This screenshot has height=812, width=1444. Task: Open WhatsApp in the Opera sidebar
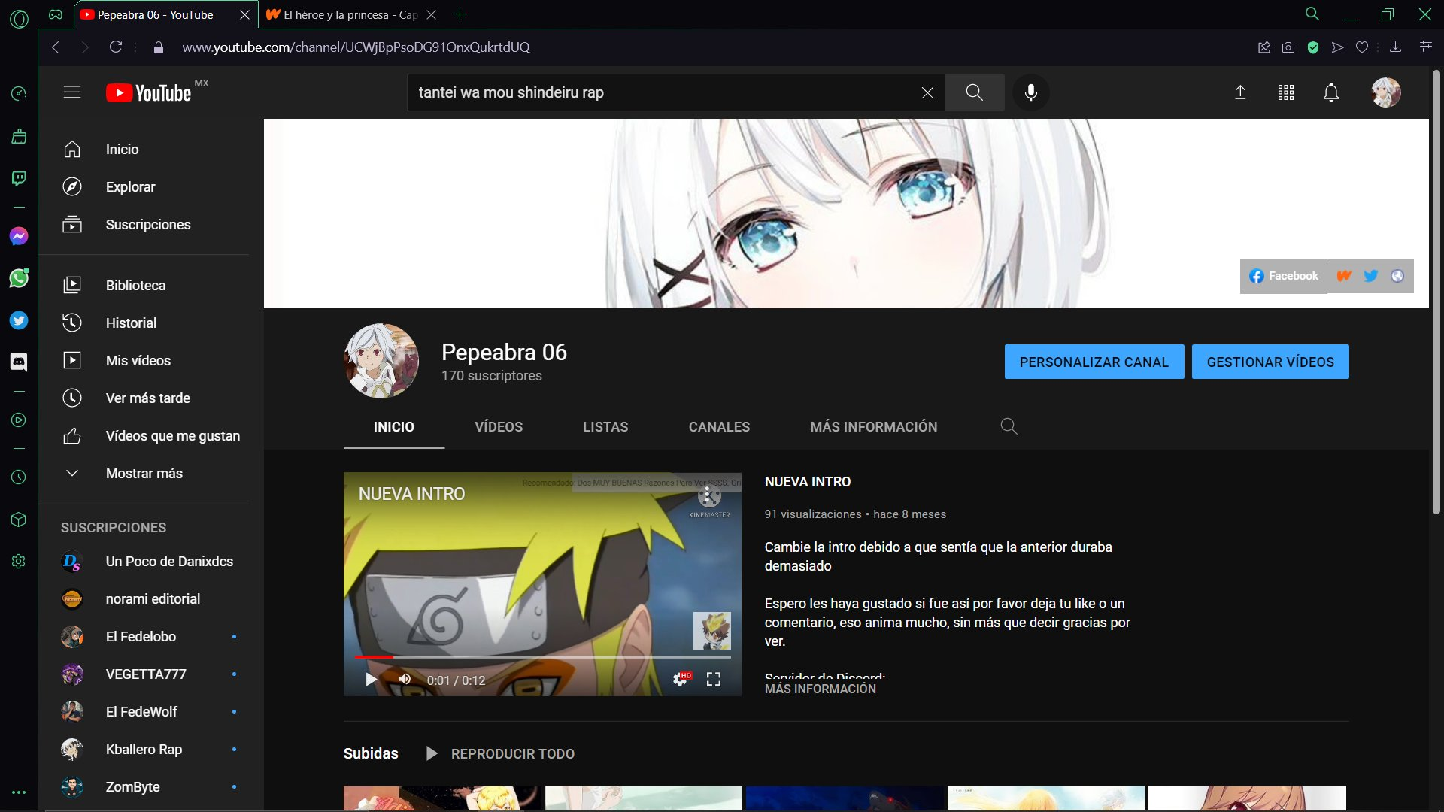(19, 278)
